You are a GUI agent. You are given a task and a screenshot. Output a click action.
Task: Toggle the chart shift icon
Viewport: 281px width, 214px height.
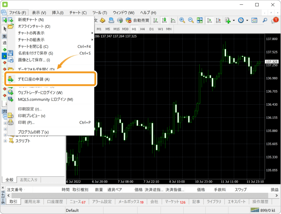[218, 20]
